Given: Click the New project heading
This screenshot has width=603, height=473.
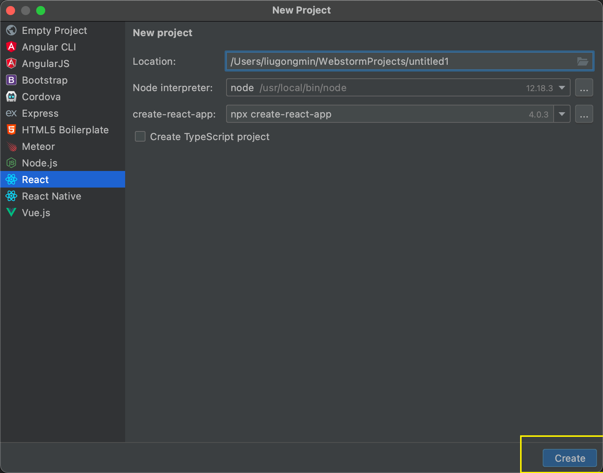Looking at the screenshot, I should coord(162,33).
